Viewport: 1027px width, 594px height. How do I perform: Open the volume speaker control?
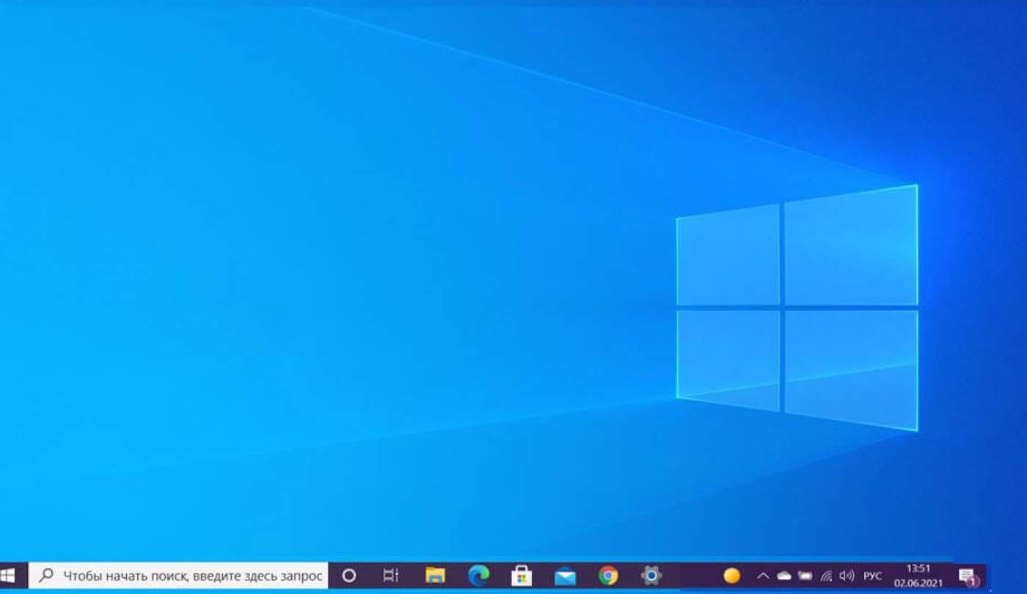click(847, 576)
